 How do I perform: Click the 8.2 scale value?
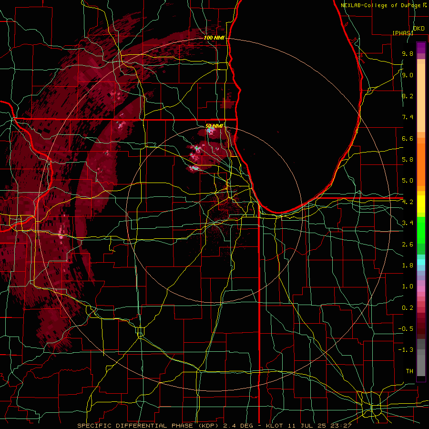(408, 96)
